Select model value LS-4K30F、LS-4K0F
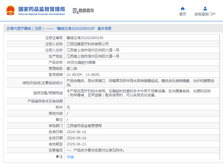The width and height of the screenshot is (223, 167). (x=84, y=75)
